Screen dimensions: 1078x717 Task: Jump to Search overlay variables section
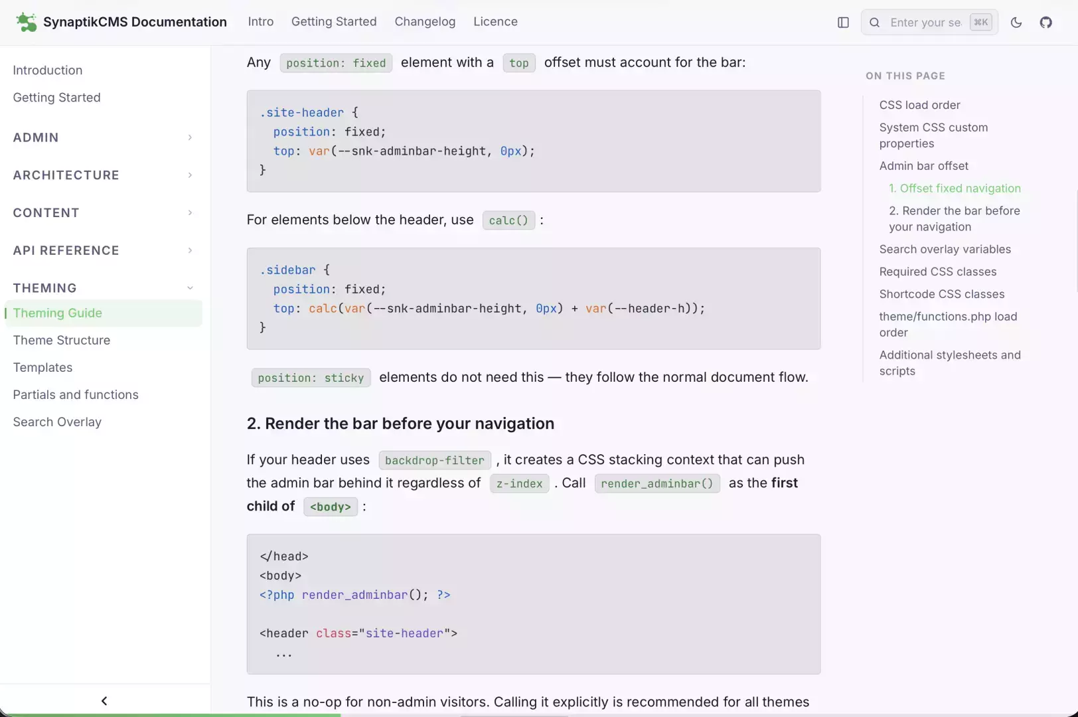(945, 250)
